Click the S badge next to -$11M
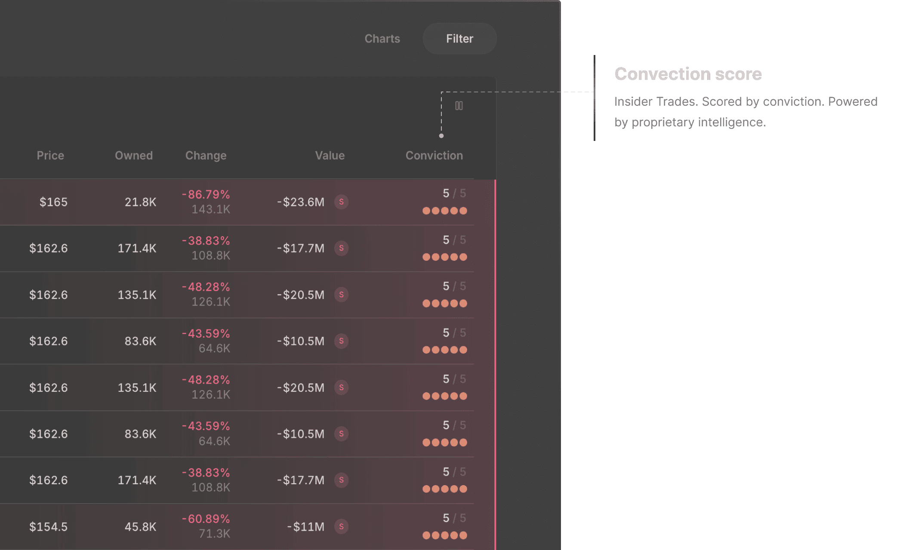This screenshot has height=550, width=912. pyautogui.click(x=341, y=527)
